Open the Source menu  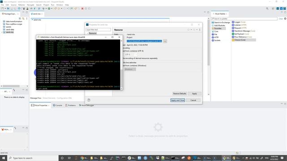tap(13, 5)
